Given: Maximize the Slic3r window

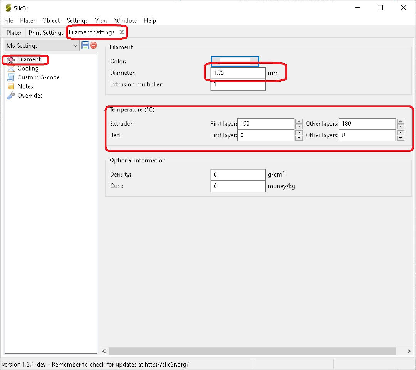Looking at the screenshot, I should tap(380, 8).
